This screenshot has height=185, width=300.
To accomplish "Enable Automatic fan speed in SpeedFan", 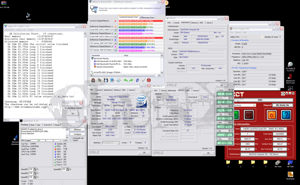I will click(71, 139).
